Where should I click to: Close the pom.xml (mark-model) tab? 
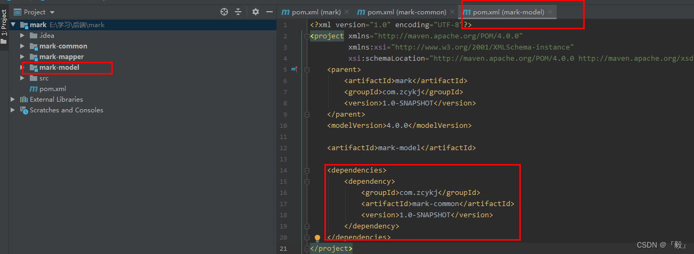point(550,12)
